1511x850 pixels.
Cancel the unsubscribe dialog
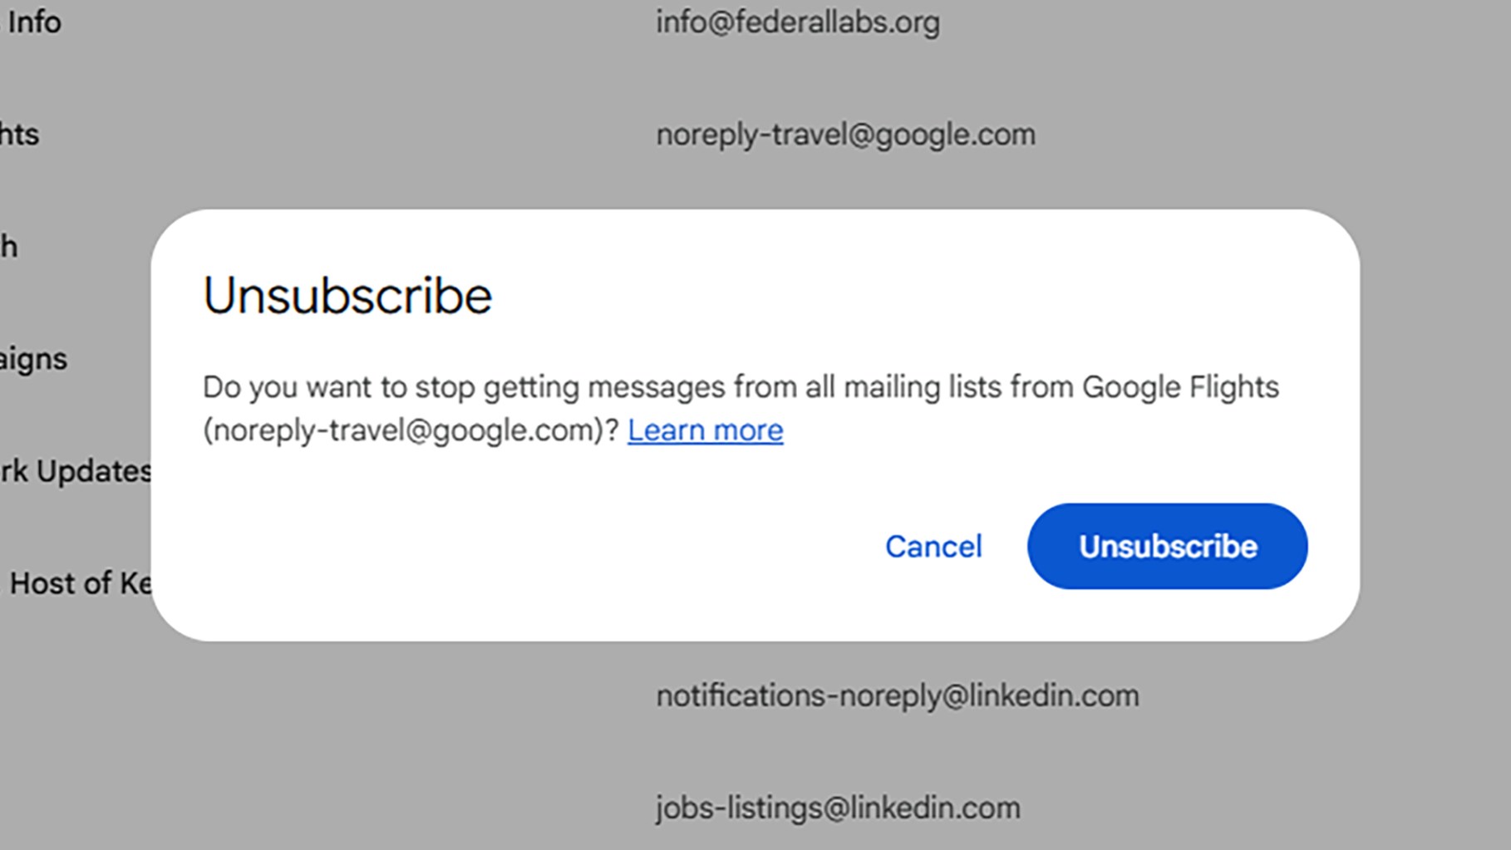click(933, 546)
